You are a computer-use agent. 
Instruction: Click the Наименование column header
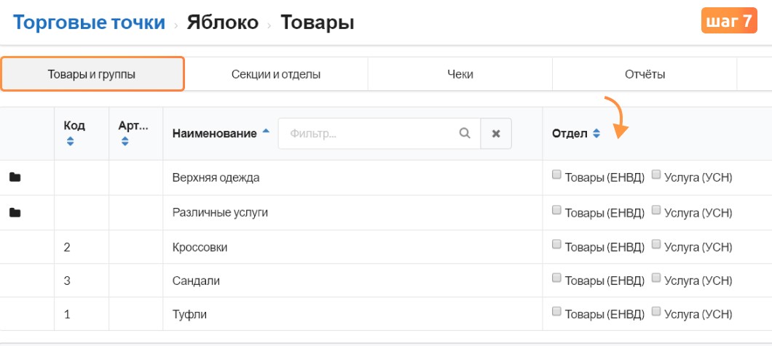[x=215, y=134]
